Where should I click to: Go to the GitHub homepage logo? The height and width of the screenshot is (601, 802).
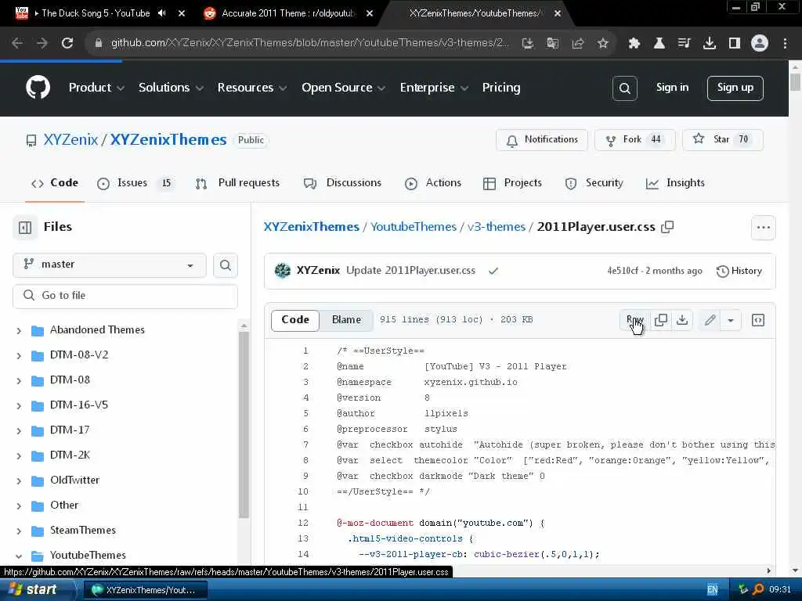tap(38, 88)
